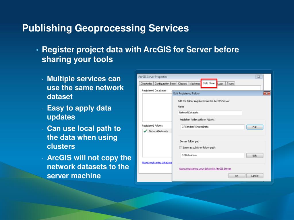Click the green checkmark beside NetworkDatasets
The width and height of the screenshot is (294, 220).
click(145, 131)
